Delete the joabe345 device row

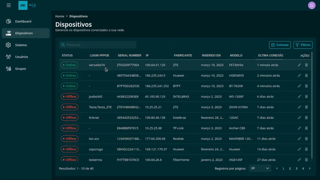(306, 97)
